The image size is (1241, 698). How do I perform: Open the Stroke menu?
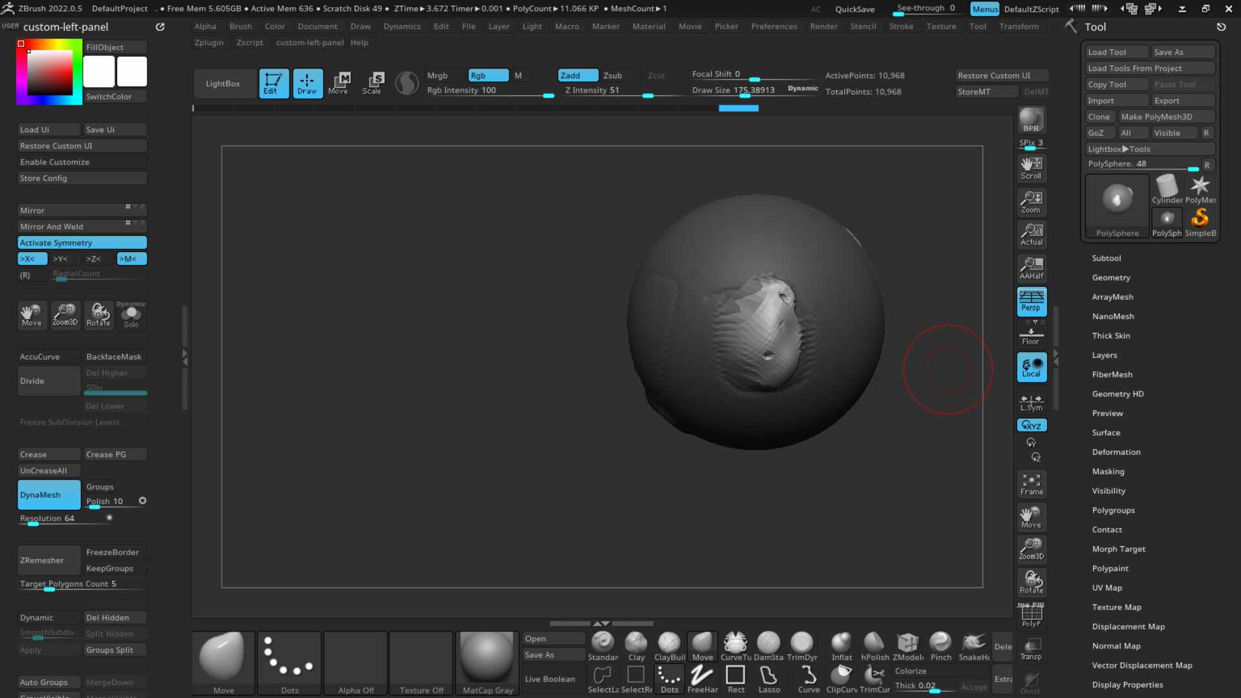click(901, 26)
